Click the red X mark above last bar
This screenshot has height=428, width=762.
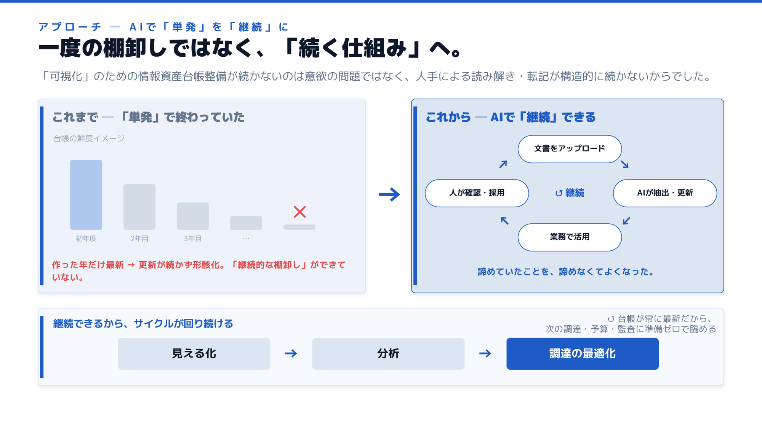tap(300, 212)
